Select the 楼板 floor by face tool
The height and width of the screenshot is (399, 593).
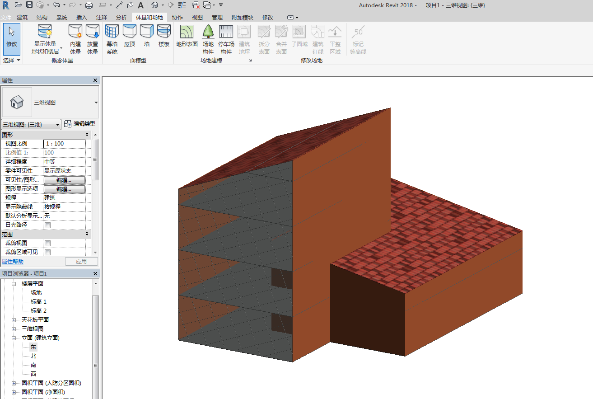tap(164, 33)
